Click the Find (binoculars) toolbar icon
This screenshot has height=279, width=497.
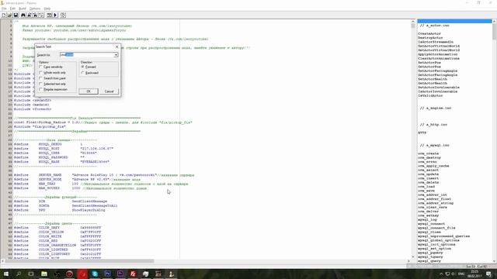coord(23,15)
